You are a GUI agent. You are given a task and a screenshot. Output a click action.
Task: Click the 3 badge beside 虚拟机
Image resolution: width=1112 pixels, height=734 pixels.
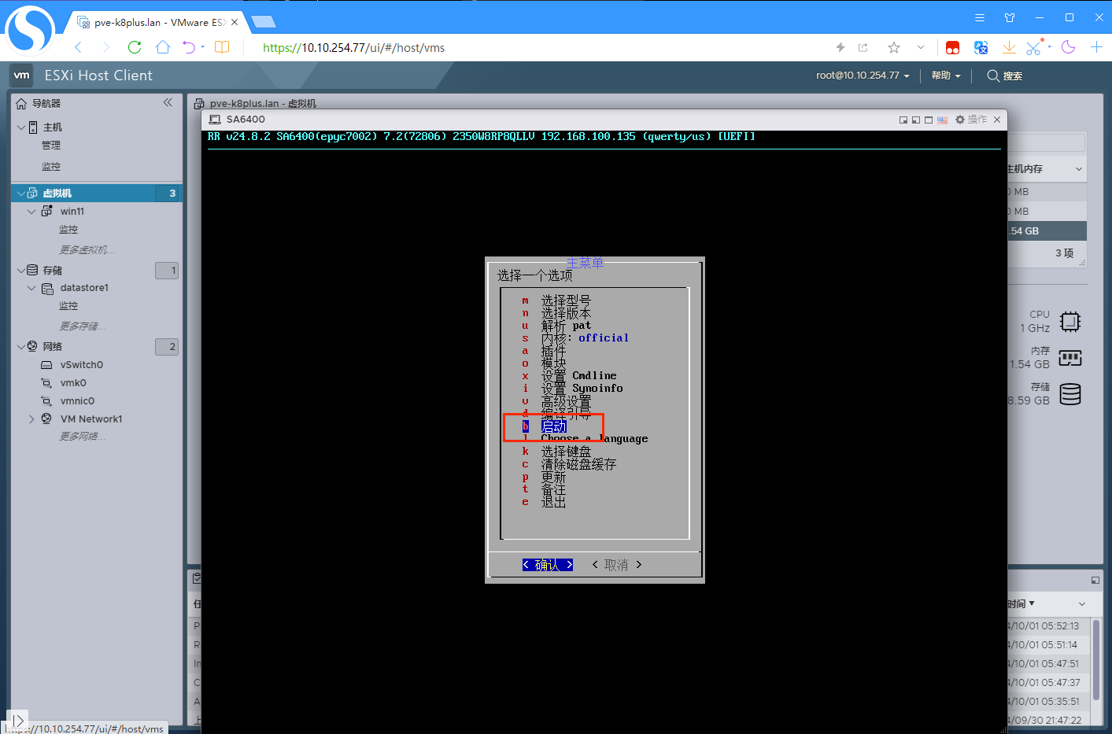click(x=167, y=193)
